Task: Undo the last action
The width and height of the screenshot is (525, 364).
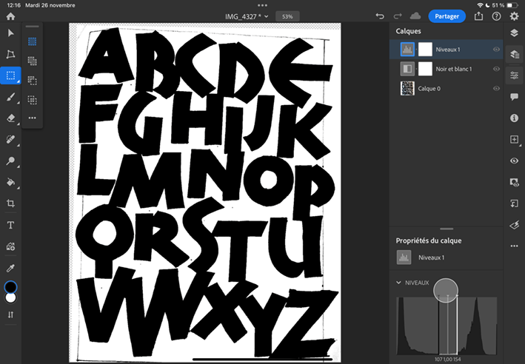Action: 380,16
